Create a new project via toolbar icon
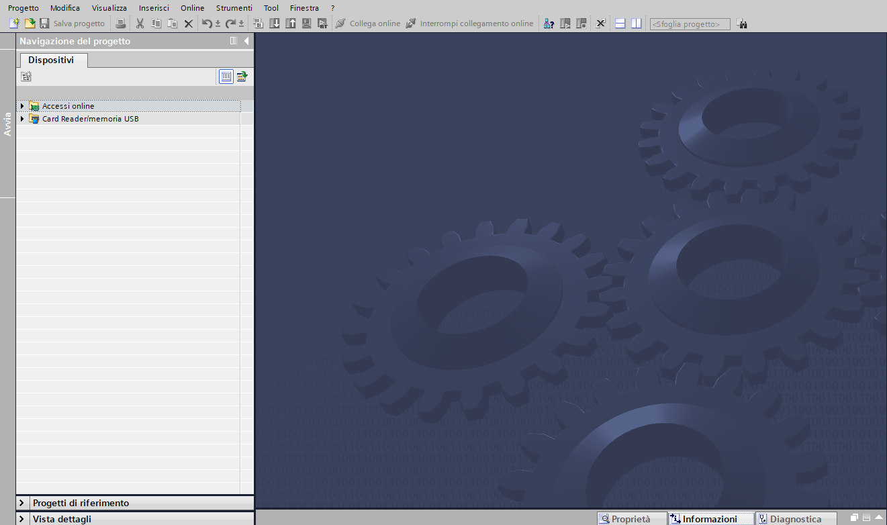This screenshot has height=525, width=887. coord(14,23)
